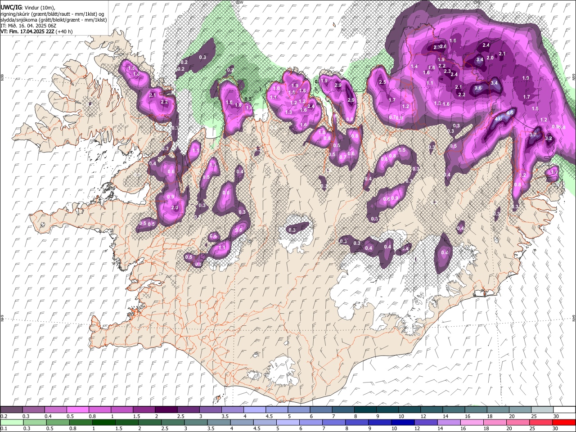
Task: Click the dark teal top-row swatch labeled 8
Action: 365,410
